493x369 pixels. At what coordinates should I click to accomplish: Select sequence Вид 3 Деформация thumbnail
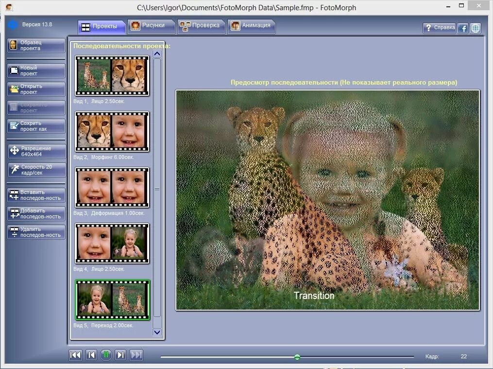pos(112,188)
